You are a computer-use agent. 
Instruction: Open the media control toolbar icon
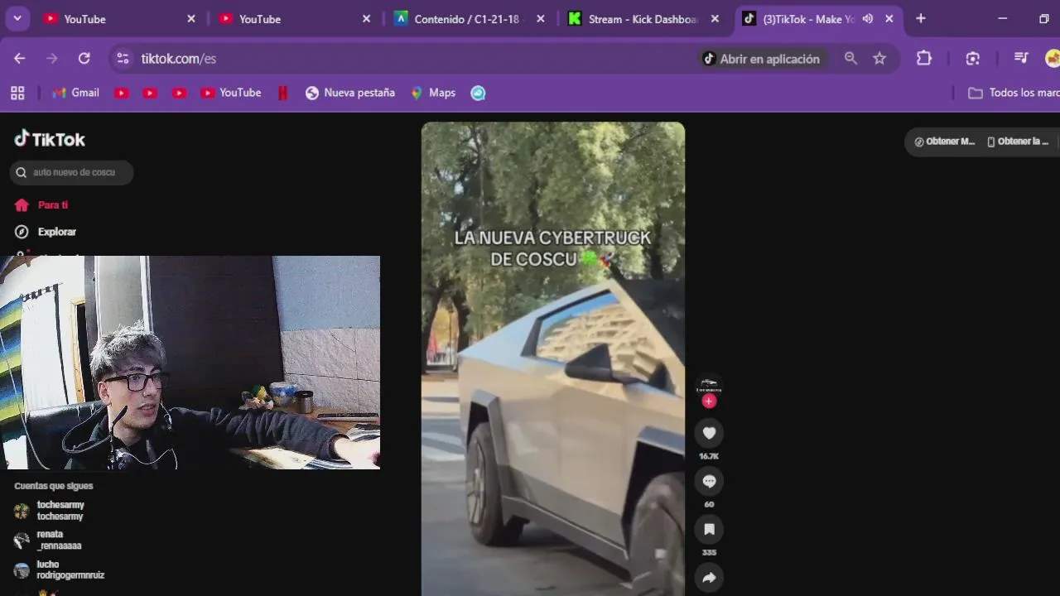(1021, 58)
